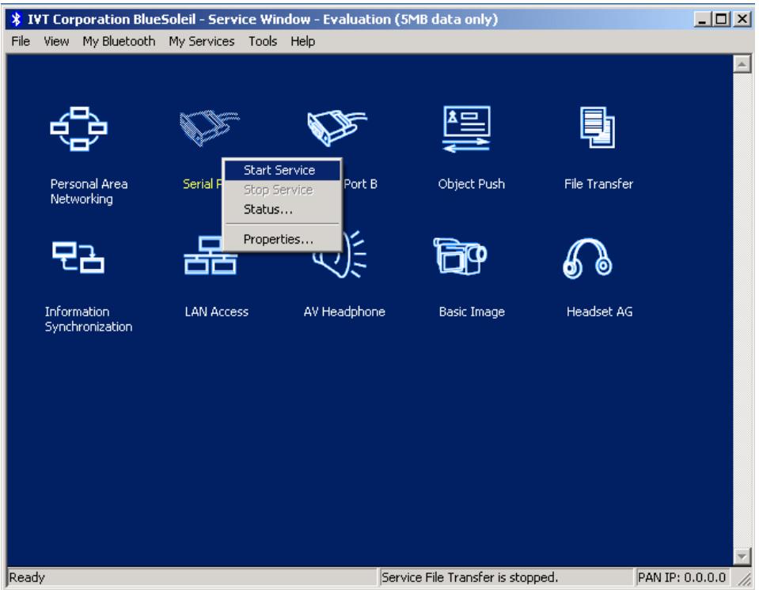The image size is (759, 590).
Task: Open the My Bluetooth menu
Action: 119,42
